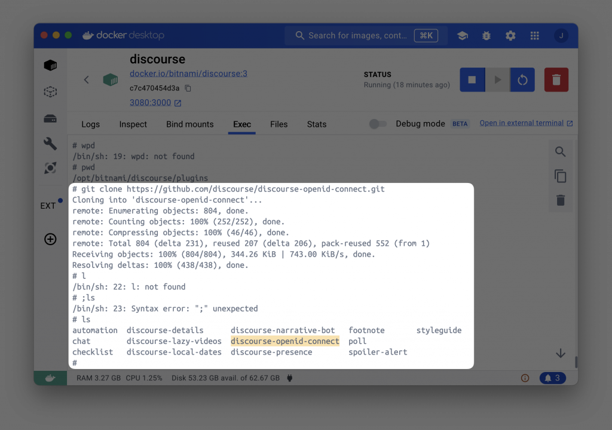Switch to the Files tab

[279, 124]
